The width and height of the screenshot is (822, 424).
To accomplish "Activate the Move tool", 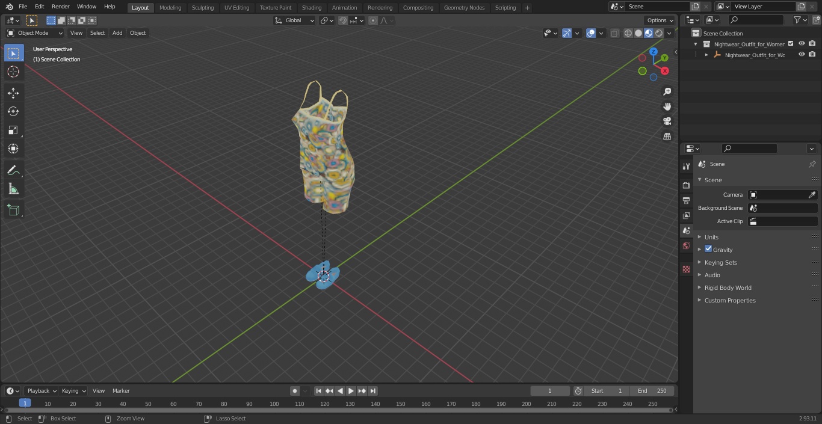I will tap(13, 93).
